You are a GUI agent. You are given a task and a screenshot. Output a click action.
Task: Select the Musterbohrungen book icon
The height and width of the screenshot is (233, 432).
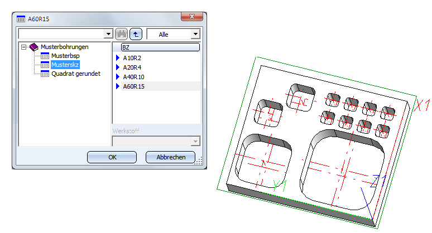coord(34,47)
